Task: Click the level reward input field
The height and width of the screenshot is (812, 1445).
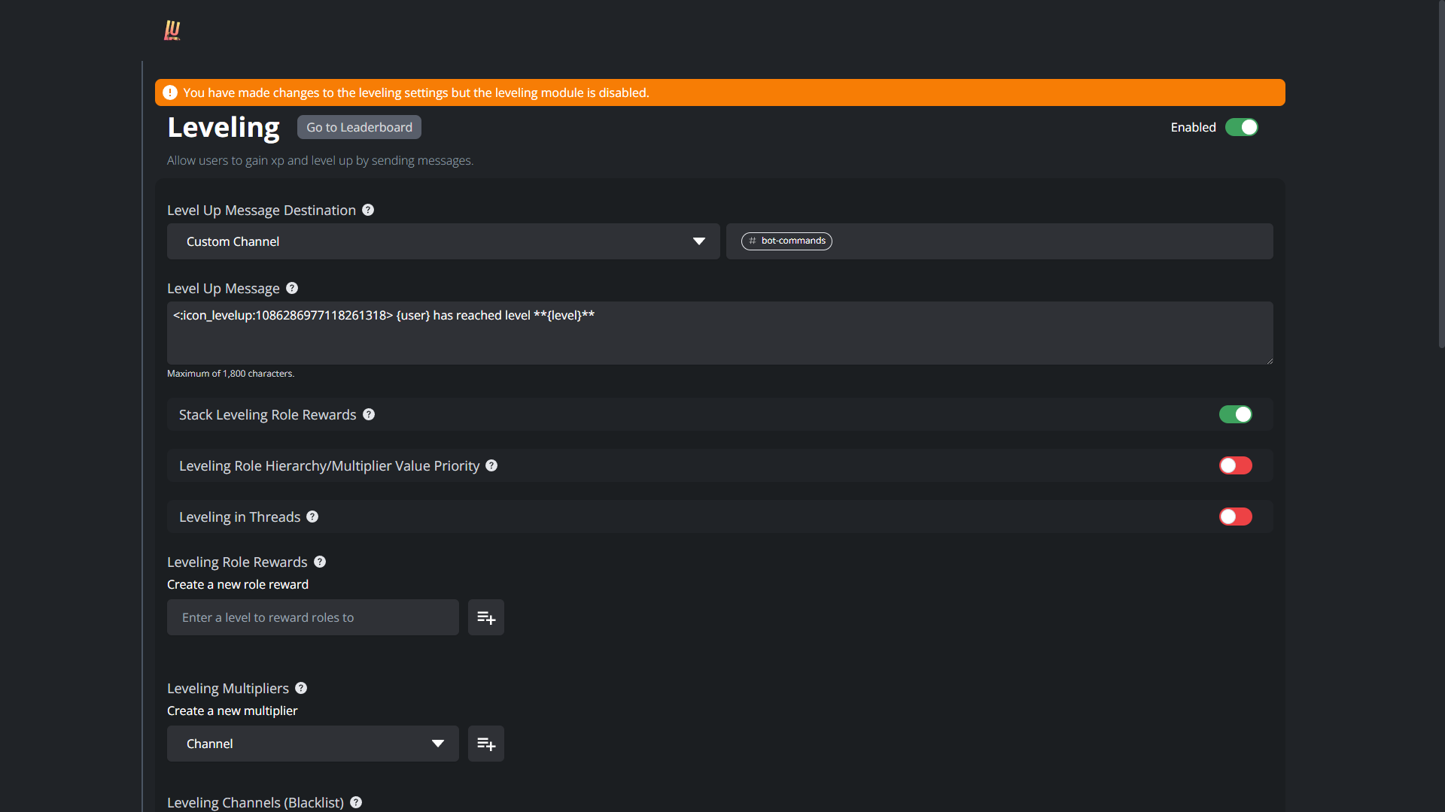Action: 312,617
